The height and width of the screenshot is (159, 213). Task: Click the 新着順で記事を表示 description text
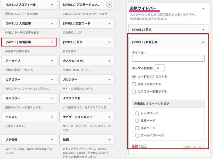tap(17, 51)
